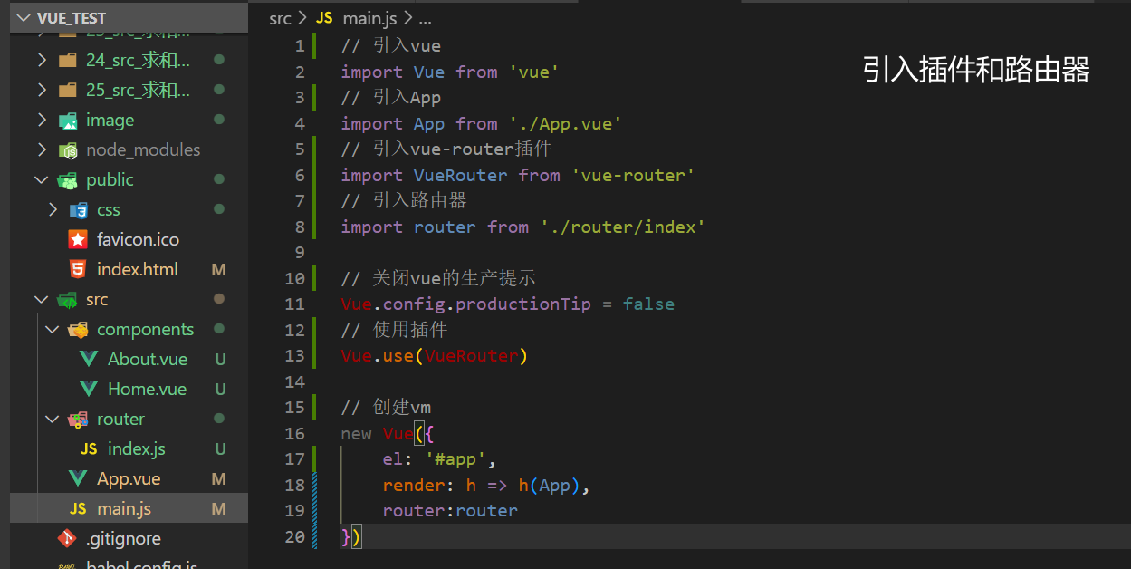The width and height of the screenshot is (1131, 569).
Task: Click the public folder icon
Action: coord(67,179)
